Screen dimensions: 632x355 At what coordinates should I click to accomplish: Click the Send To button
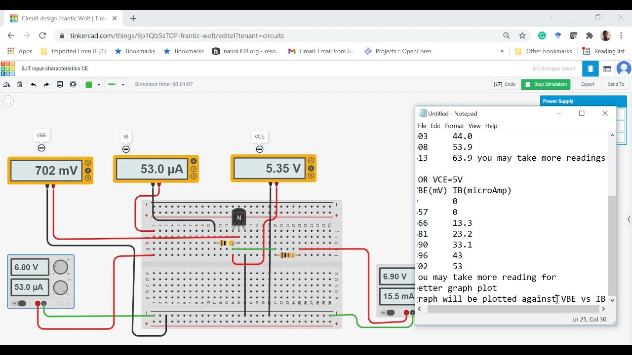pos(616,84)
